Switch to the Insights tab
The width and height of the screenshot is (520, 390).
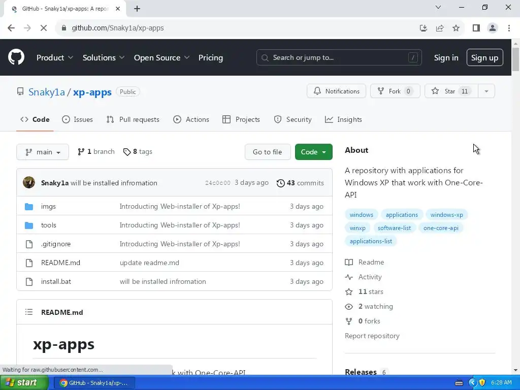coord(343,119)
